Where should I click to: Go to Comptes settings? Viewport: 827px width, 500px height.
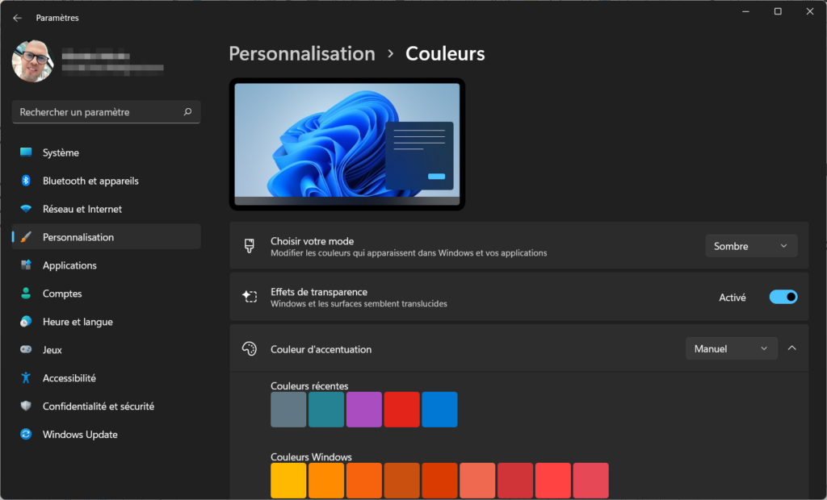pyautogui.click(x=106, y=294)
